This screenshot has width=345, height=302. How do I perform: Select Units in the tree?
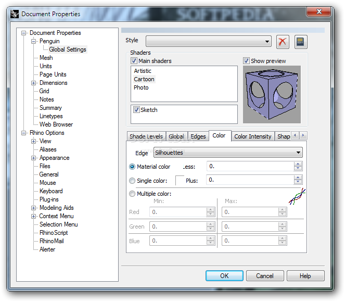point(46,66)
